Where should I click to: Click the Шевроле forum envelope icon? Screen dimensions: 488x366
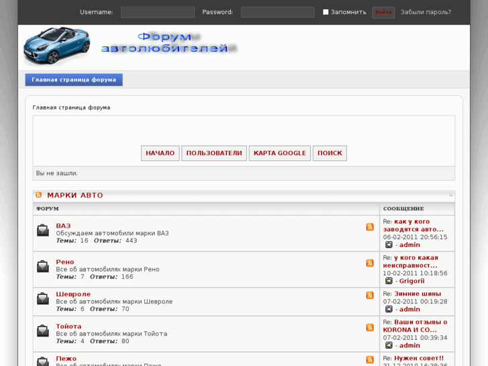click(43, 299)
